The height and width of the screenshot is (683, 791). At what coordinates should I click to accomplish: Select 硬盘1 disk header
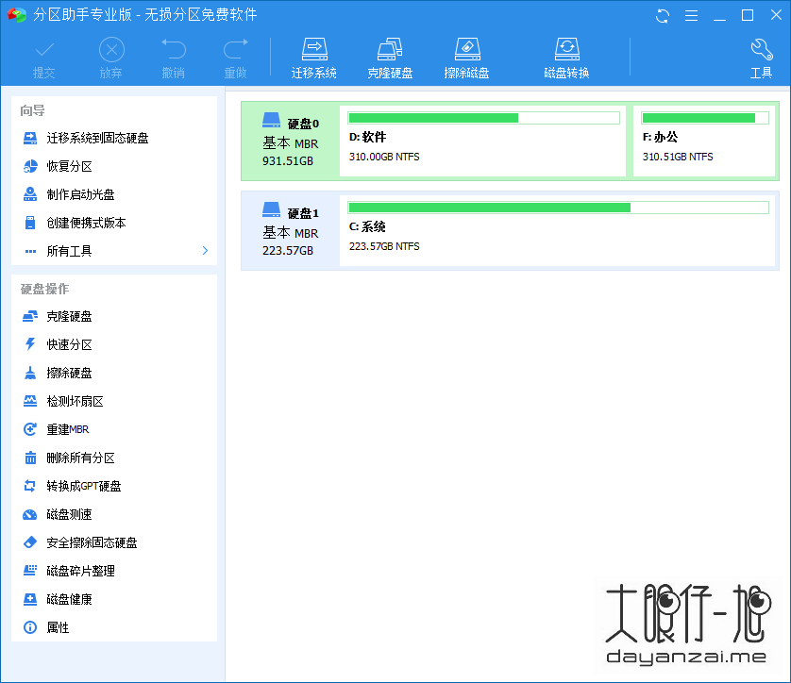click(291, 230)
